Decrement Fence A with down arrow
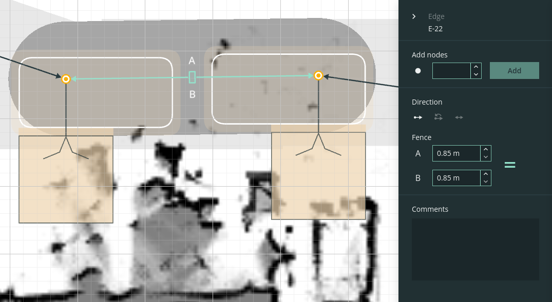This screenshot has height=302, width=552. point(486,157)
